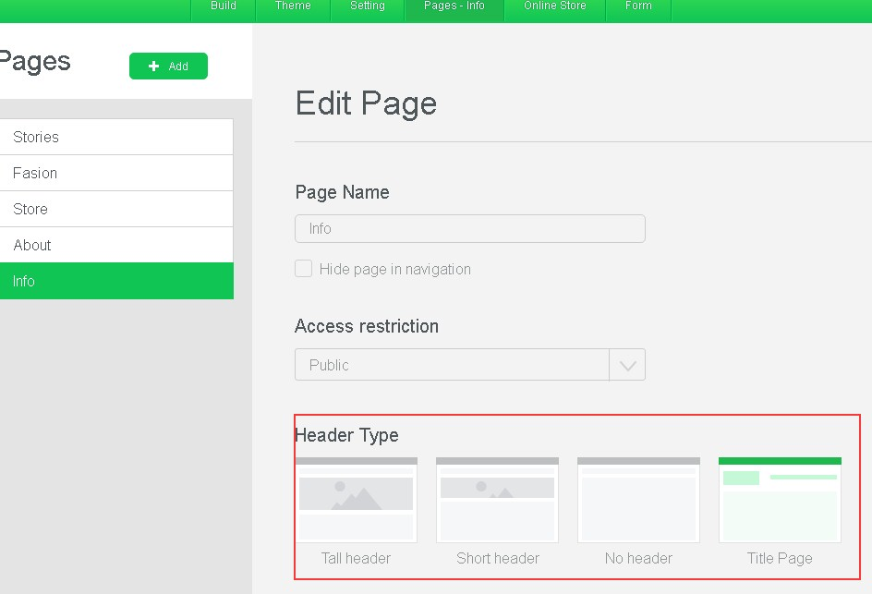Select the highlighted Info page item
Image resolution: width=872 pixels, height=594 pixels.
(116, 281)
